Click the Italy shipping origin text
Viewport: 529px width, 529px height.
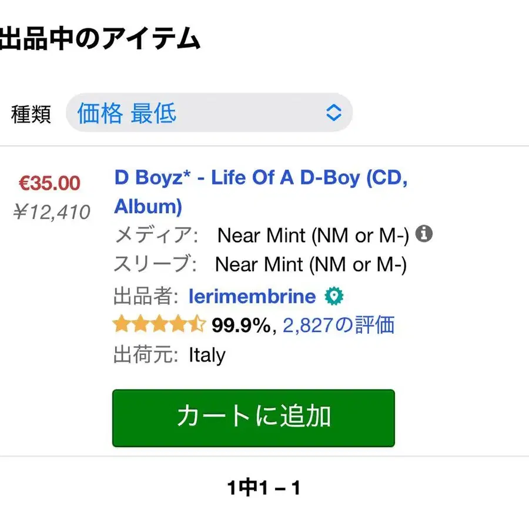tap(207, 355)
